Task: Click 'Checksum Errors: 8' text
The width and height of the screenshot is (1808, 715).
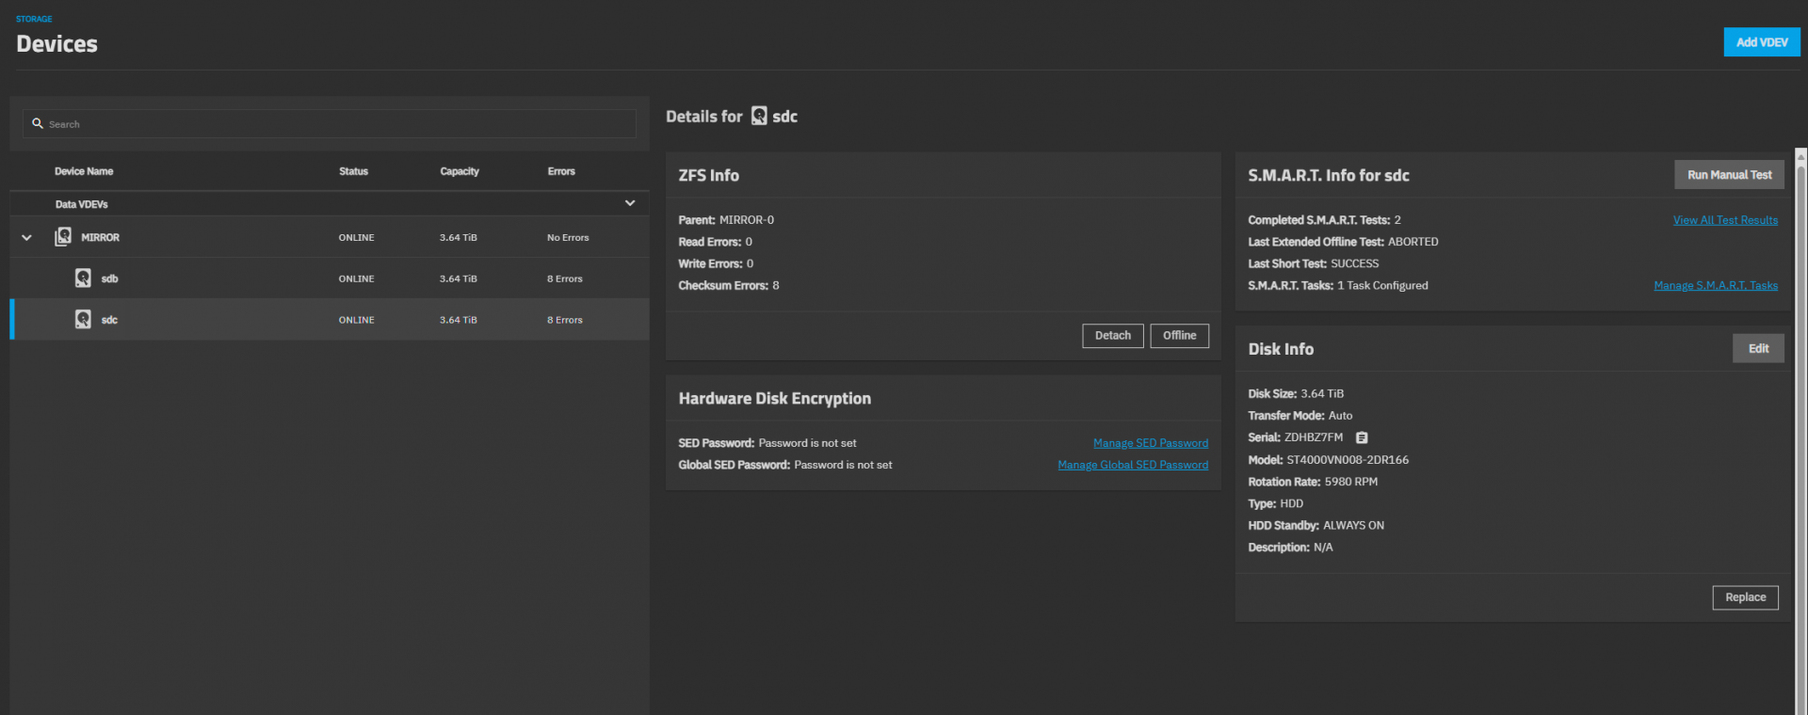Action: coord(729,286)
